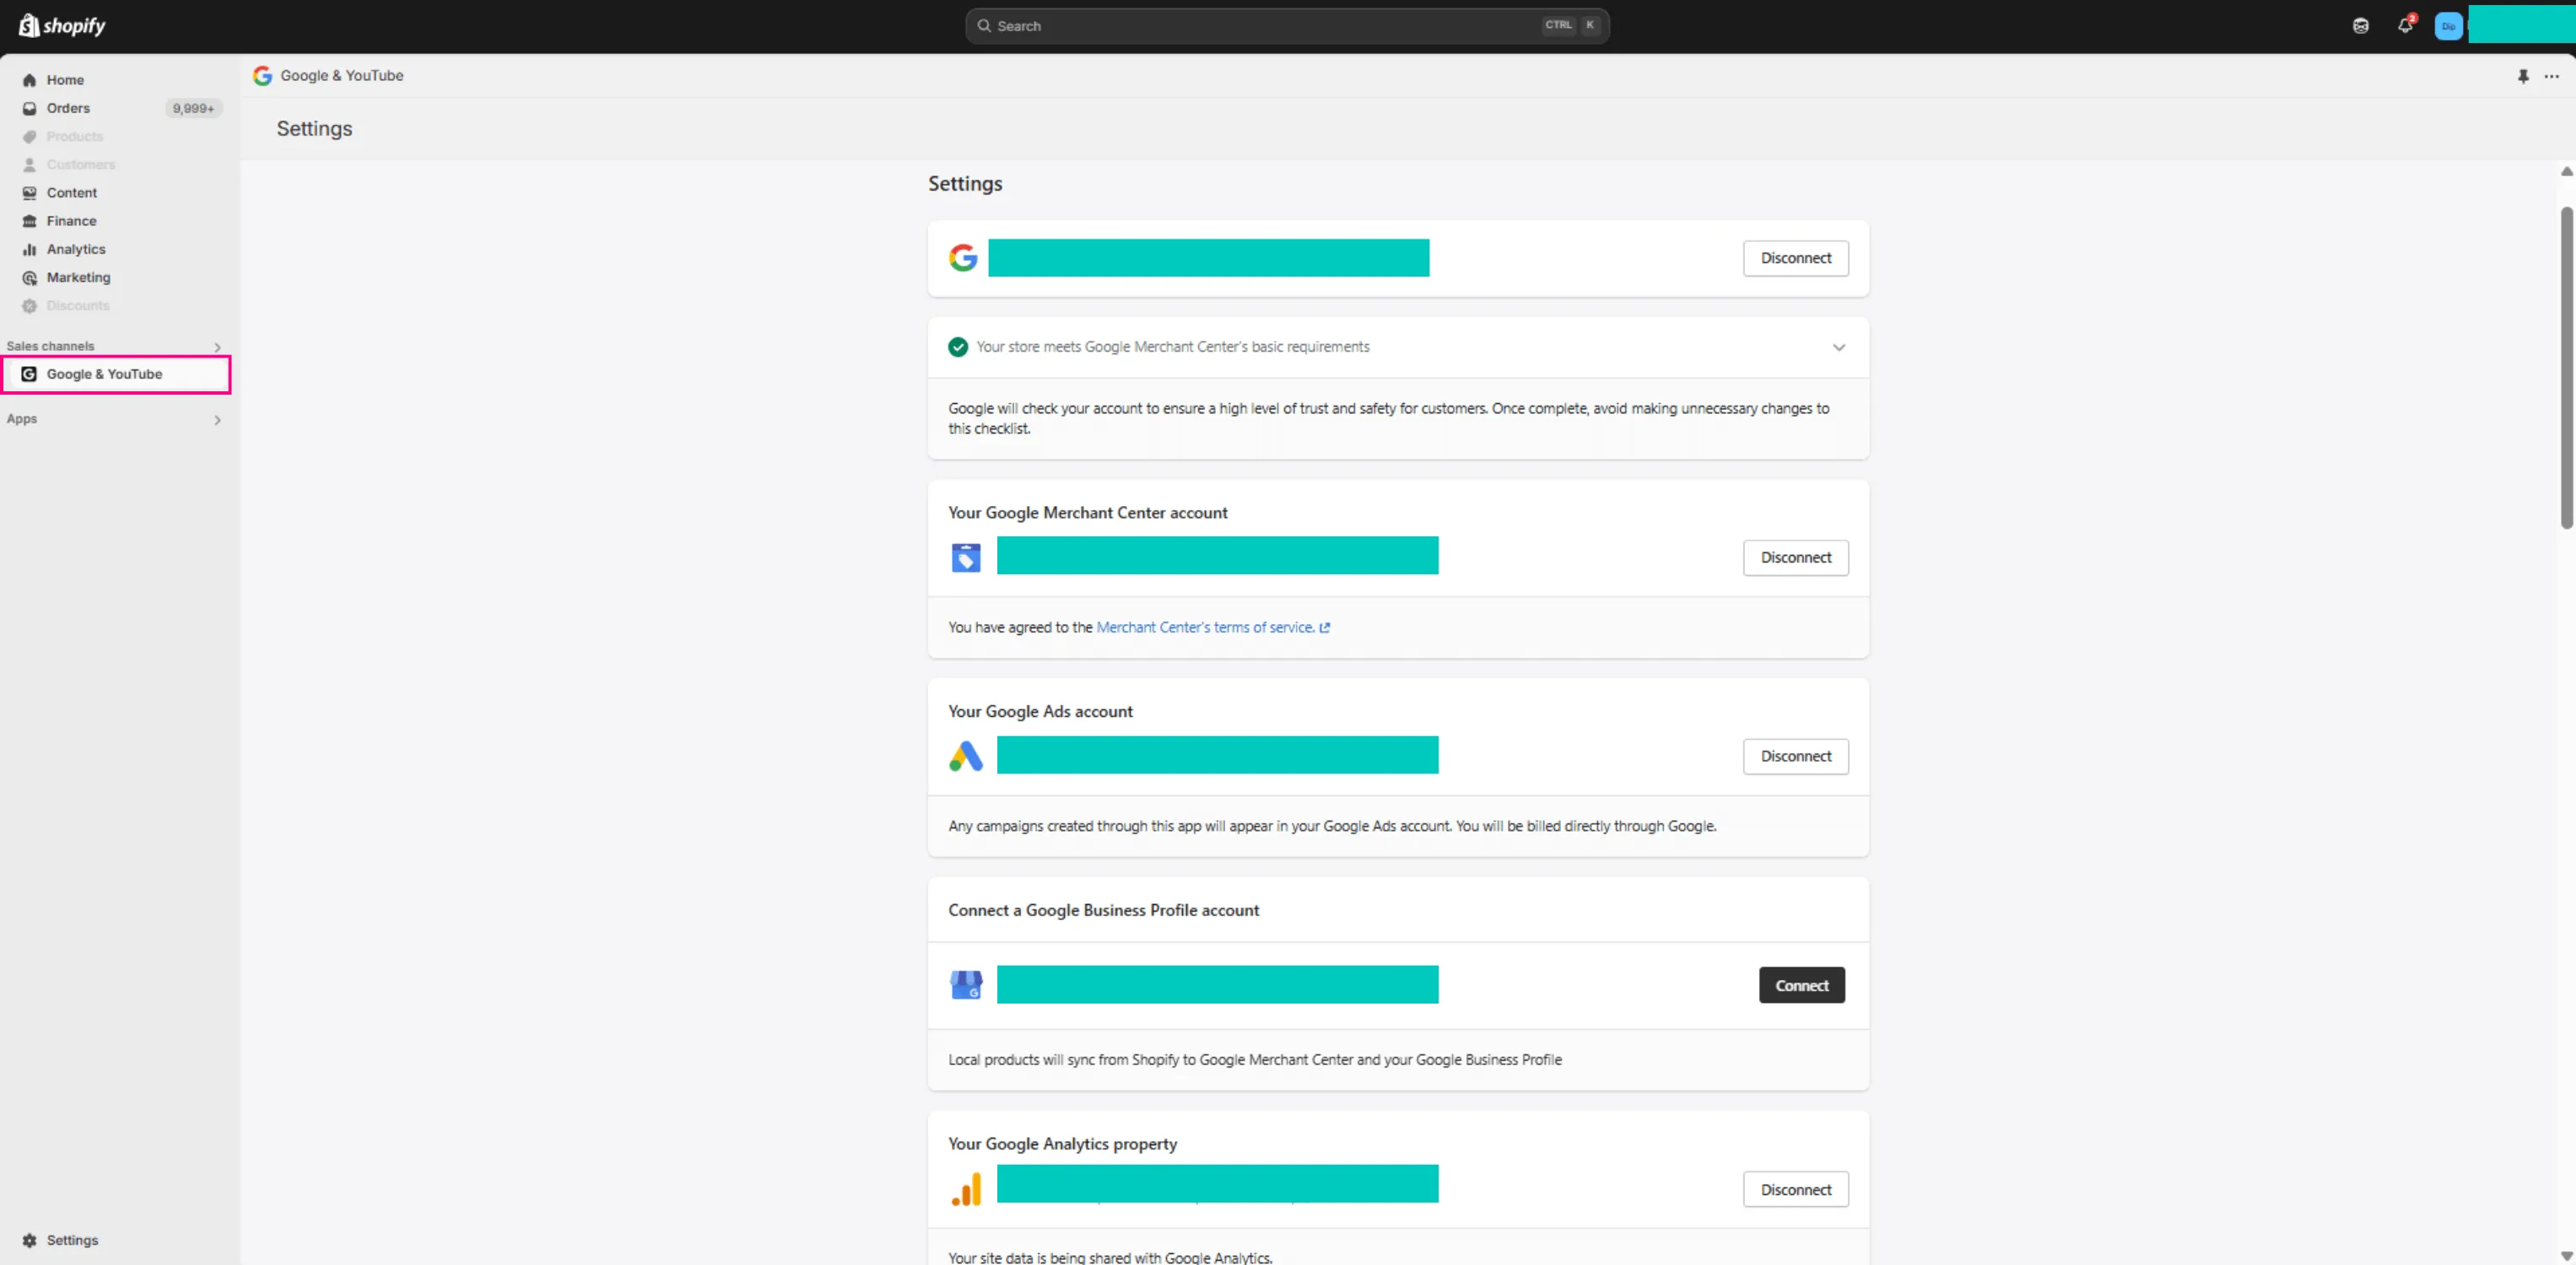Click the Google Analytics bar chart icon
Image resolution: width=2576 pixels, height=1265 pixels.
point(966,1189)
